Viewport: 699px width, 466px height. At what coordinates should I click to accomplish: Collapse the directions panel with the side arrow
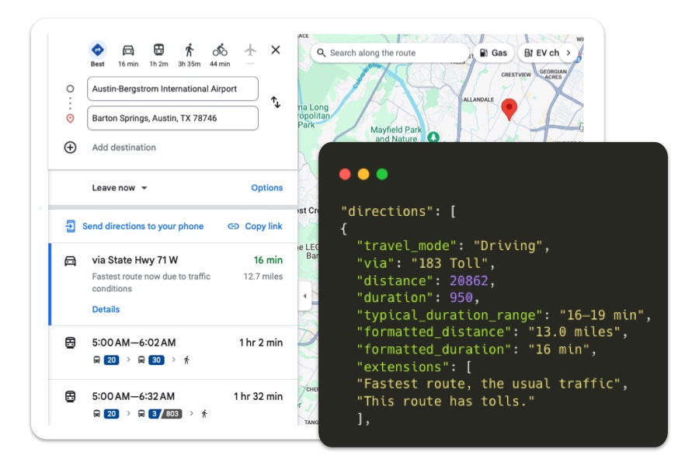(x=304, y=295)
